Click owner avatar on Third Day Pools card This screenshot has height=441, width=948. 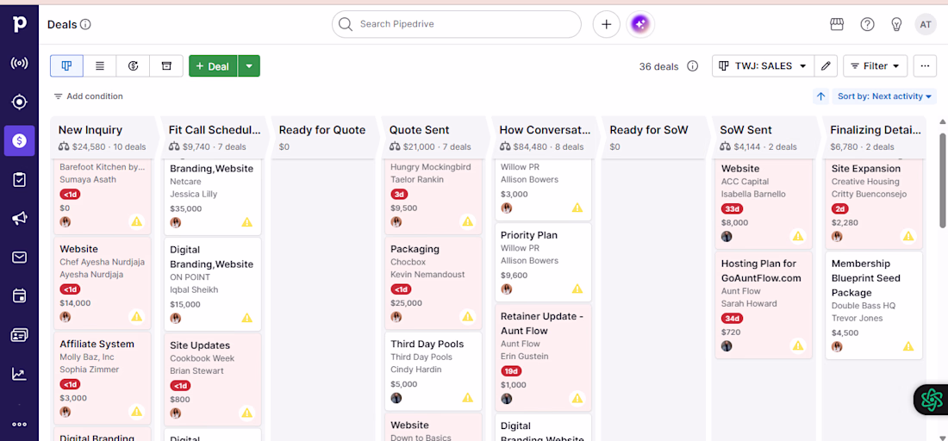point(396,398)
